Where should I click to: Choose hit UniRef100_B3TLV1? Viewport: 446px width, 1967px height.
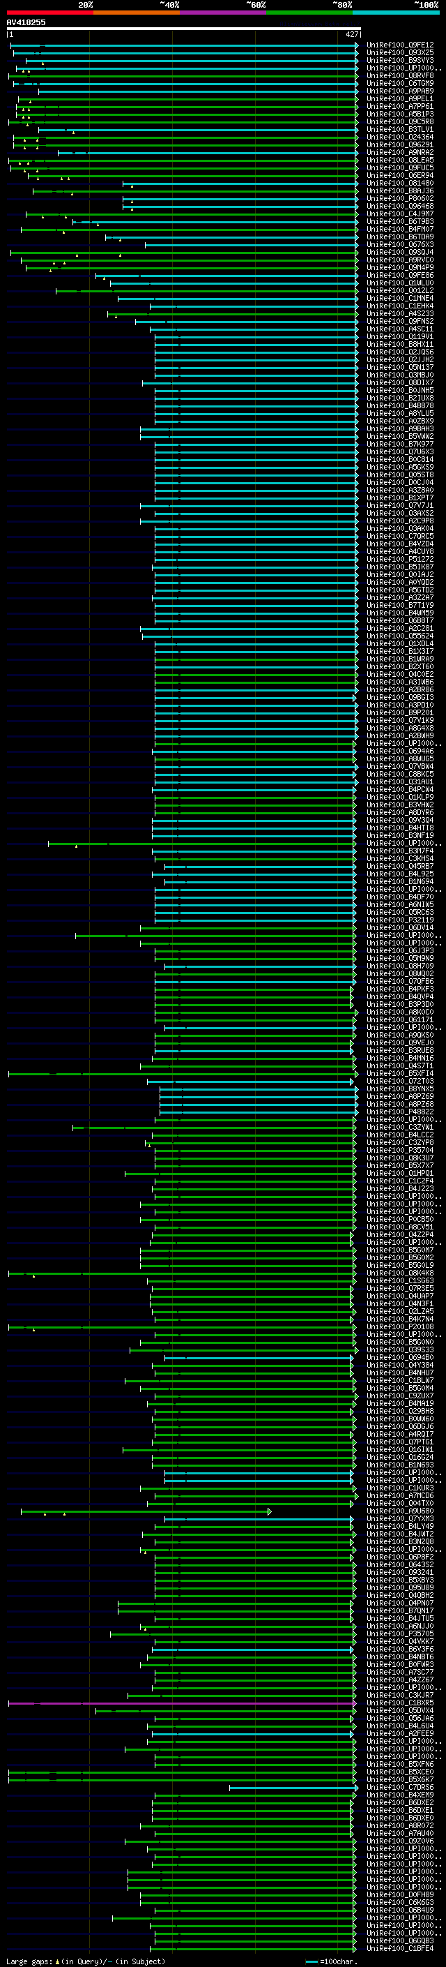tap(400, 129)
